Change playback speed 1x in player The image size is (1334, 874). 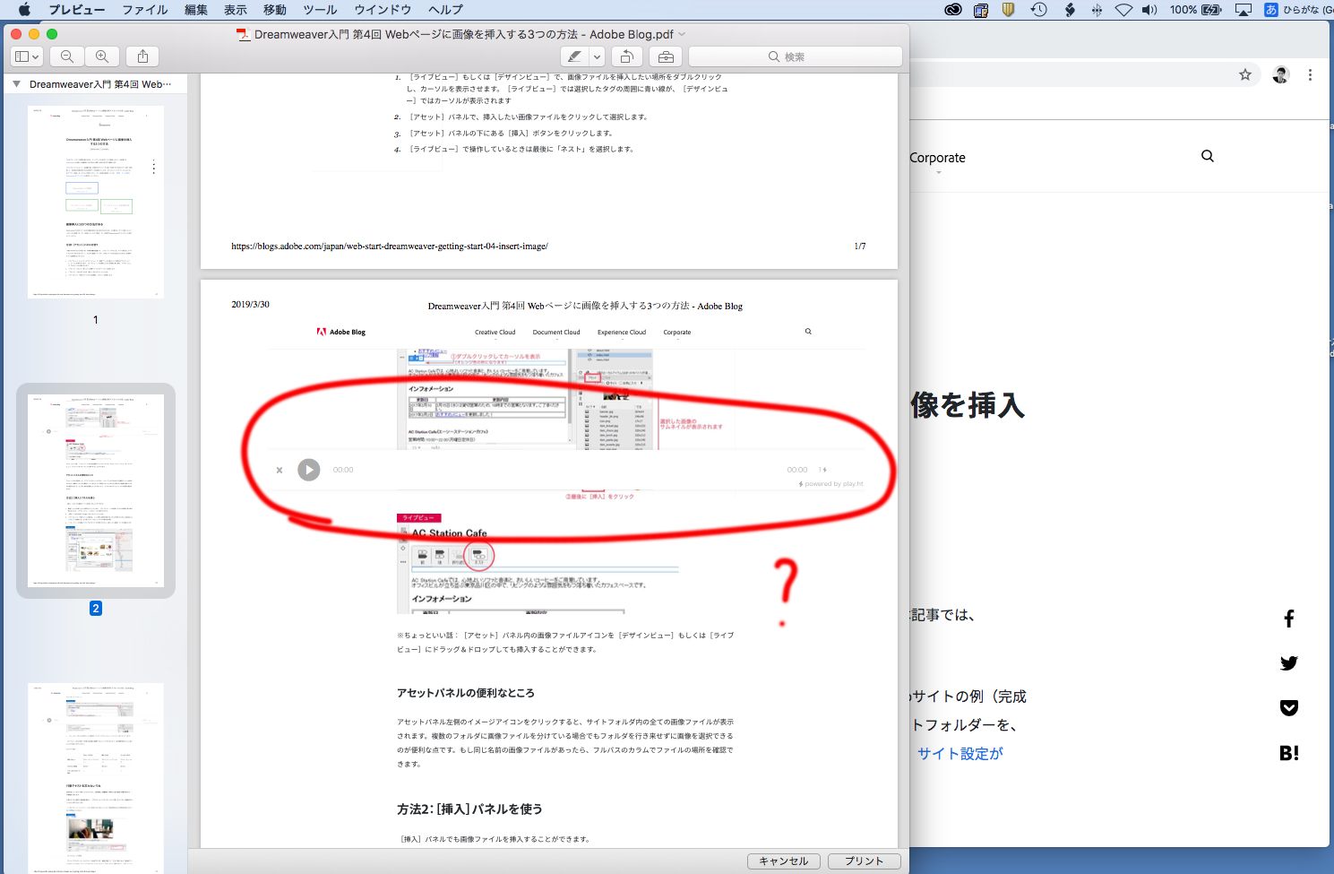pos(822,470)
